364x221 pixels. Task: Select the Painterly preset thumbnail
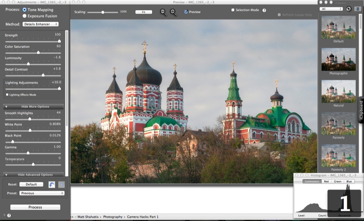338,123
